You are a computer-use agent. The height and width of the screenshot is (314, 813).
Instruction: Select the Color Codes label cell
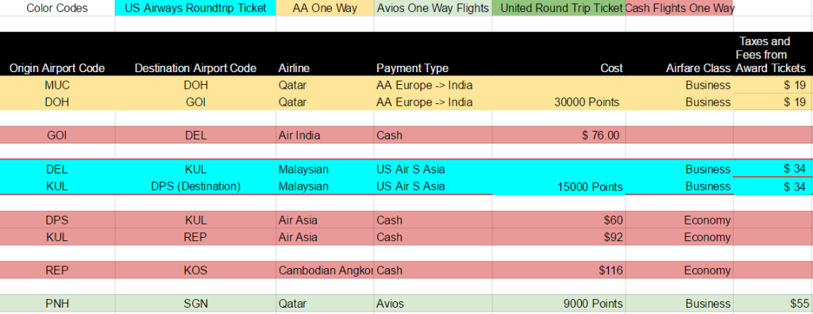[57, 8]
